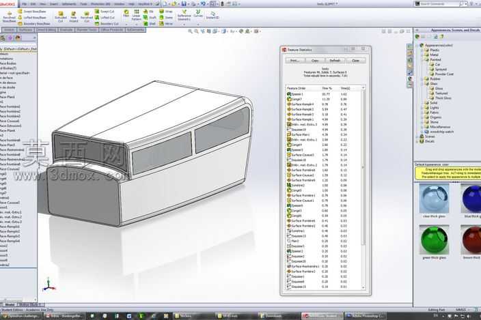
Task: Switch to the Office Products tab
Action: [x=111, y=30]
